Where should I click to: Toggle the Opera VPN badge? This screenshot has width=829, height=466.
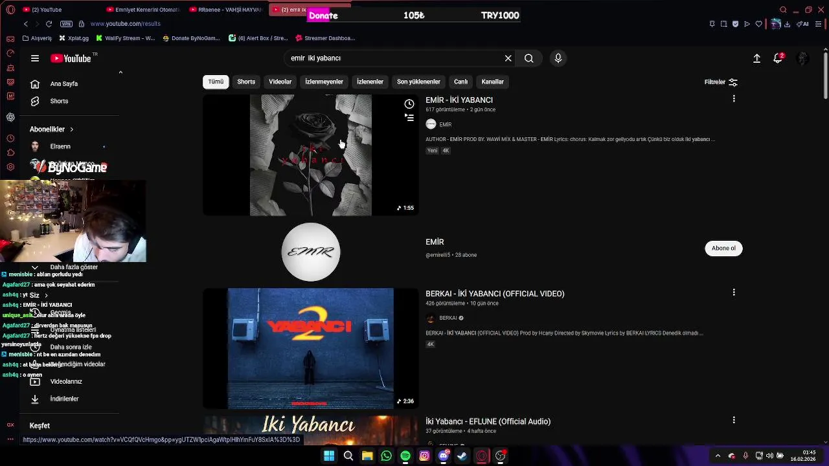(x=66, y=24)
